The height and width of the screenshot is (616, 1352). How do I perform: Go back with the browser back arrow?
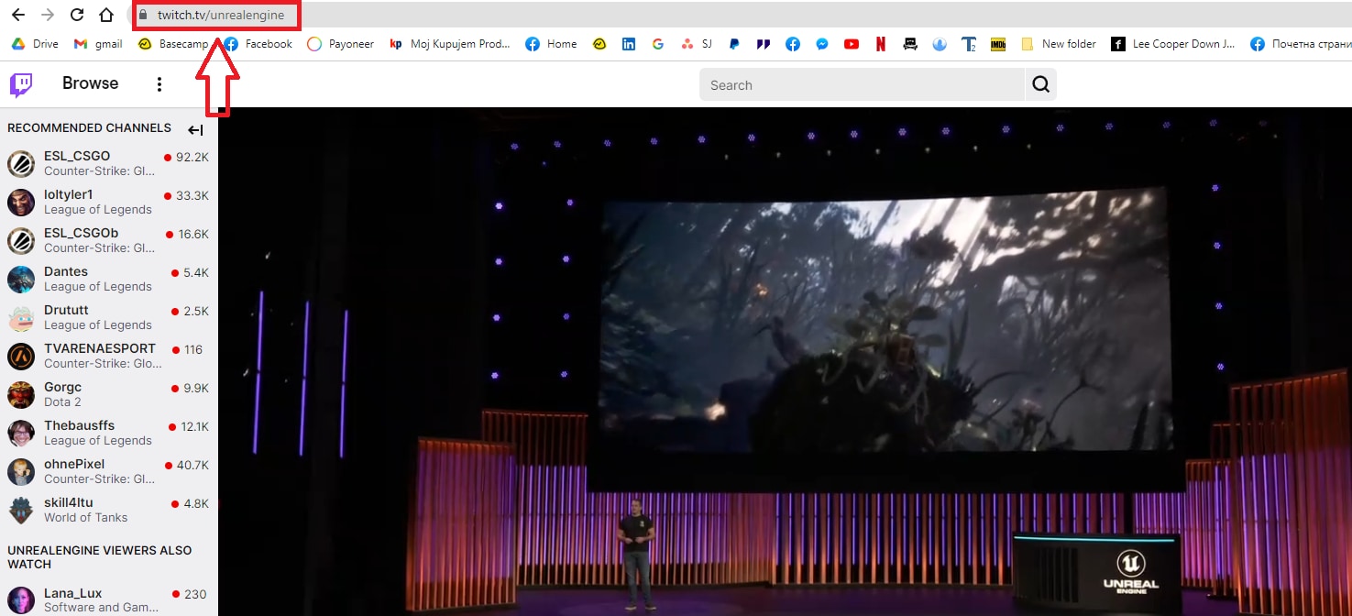(18, 15)
